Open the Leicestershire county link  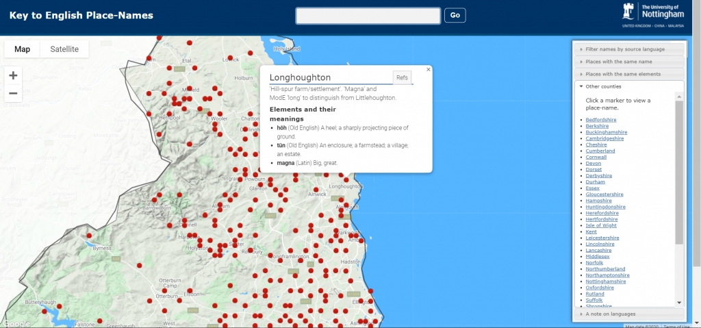[x=602, y=238]
